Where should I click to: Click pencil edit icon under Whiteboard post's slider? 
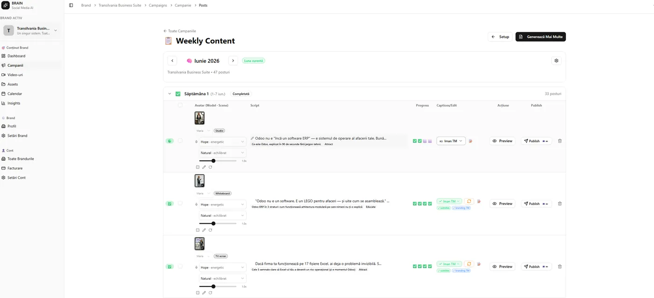(204, 230)
